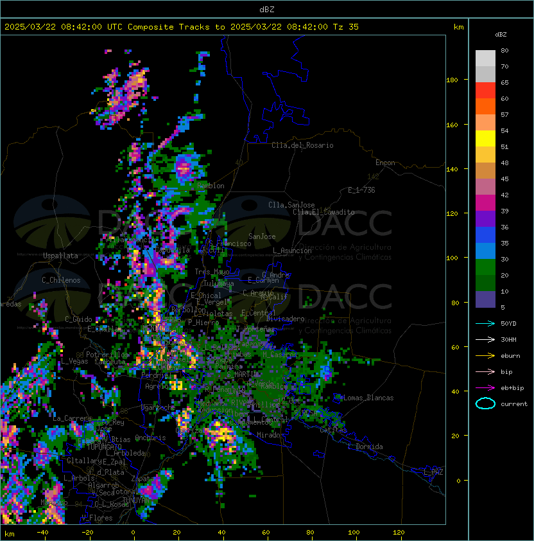Click the 'Lomas_Blancas' map label
This screenshot has width=534, height=541.
pyautogui.click(x=368, y=398)
